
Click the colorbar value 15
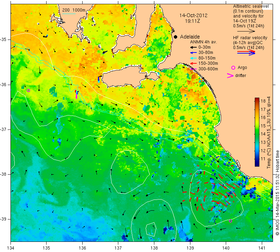(x=263, y=126)
